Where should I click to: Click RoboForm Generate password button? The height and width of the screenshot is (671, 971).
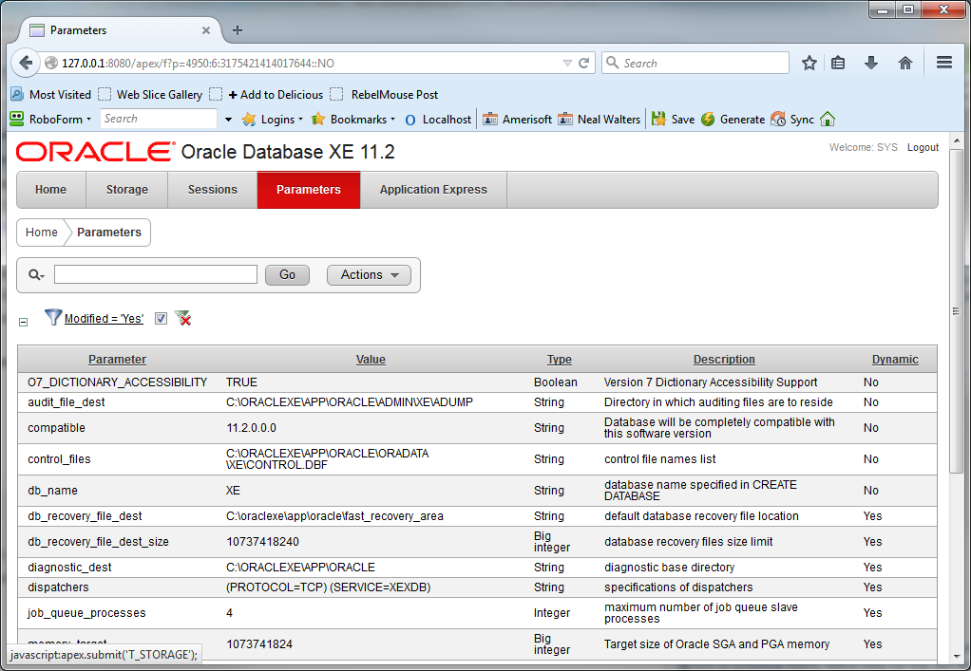(x=733, y=120)
